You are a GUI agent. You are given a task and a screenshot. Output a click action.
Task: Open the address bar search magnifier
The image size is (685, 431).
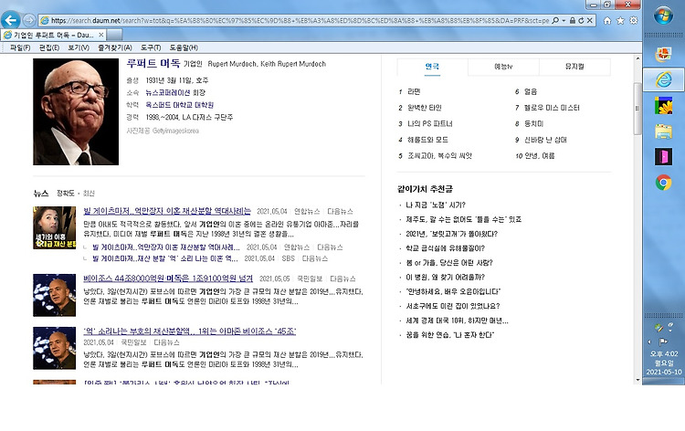pyautogui.click(x=555, y=20)
